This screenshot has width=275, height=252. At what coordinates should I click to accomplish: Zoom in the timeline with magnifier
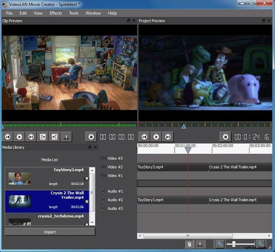(x=261, y=244)
